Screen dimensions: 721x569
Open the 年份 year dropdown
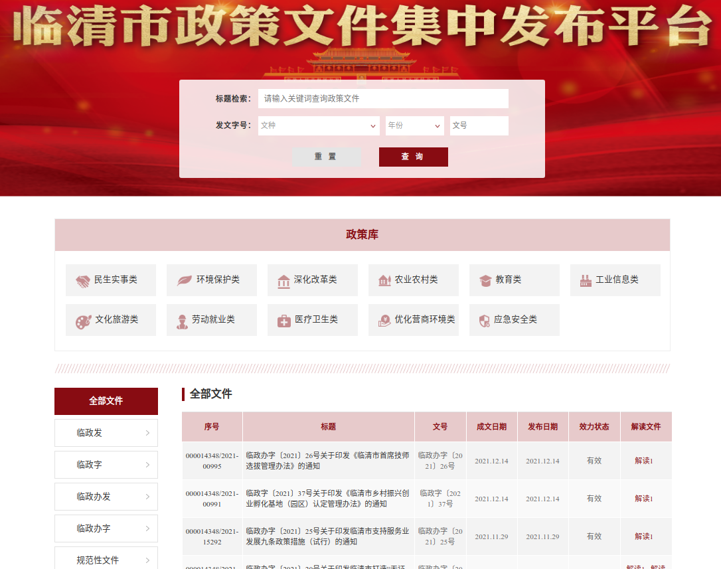tap(415, 125)
